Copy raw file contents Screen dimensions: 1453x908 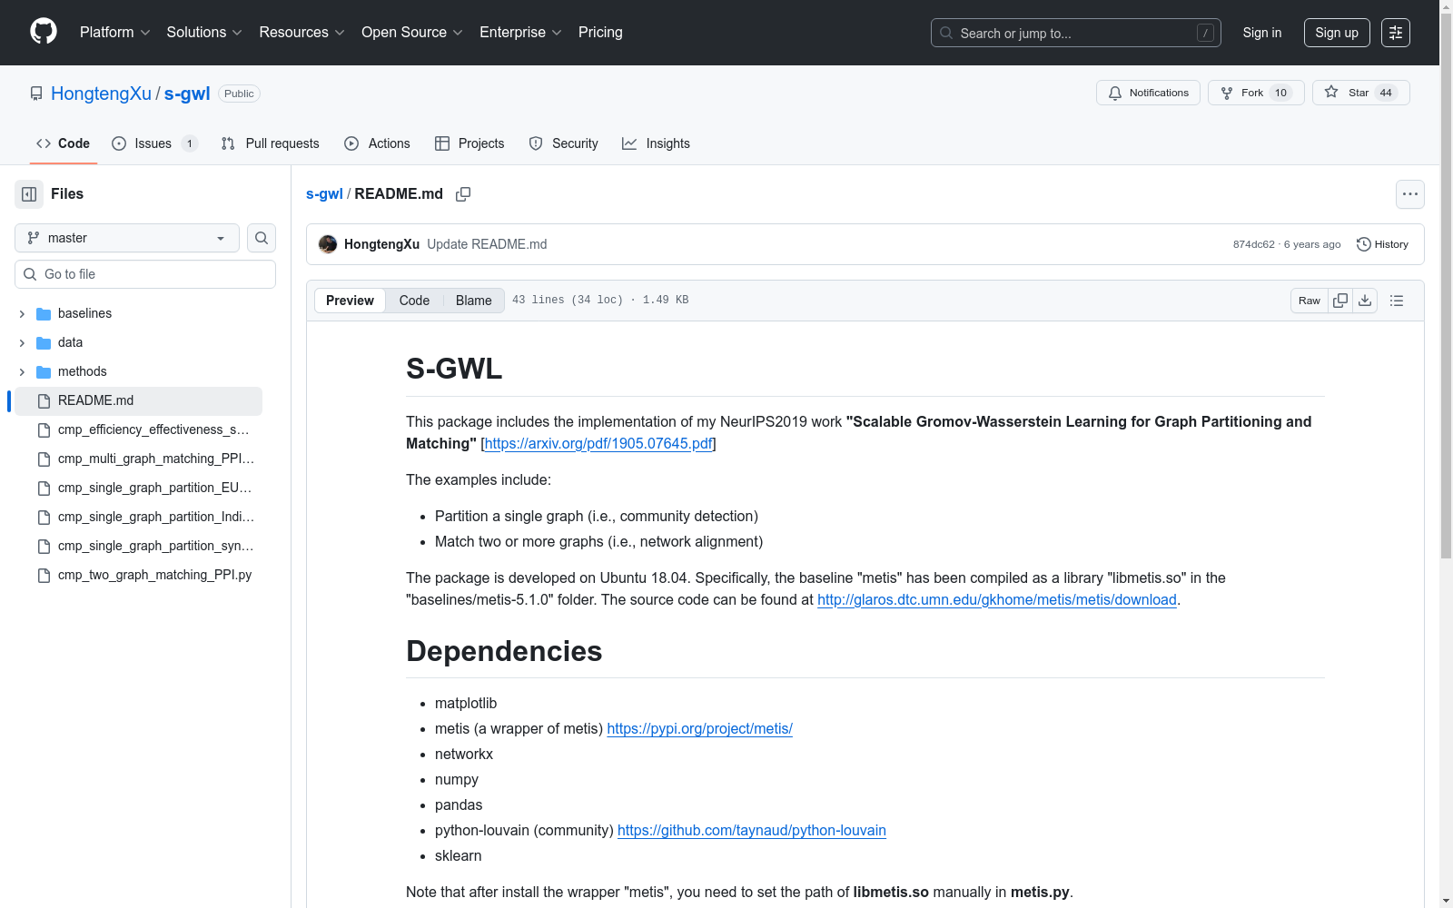tap(1340, 301)
